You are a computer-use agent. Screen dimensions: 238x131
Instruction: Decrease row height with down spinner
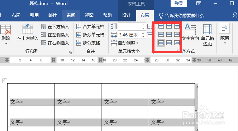[x=143, y=28]
